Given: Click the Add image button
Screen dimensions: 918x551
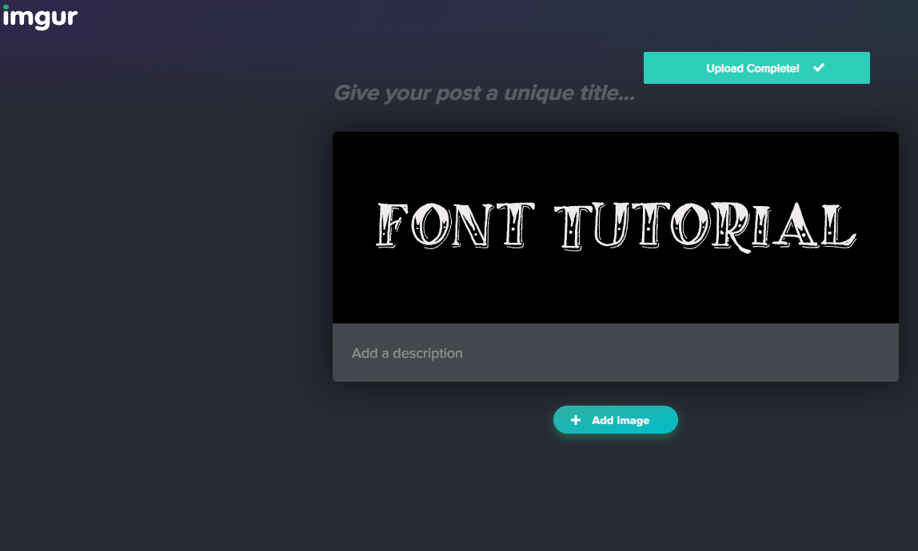Looking at the screenshot, I should tap(615, 420).
